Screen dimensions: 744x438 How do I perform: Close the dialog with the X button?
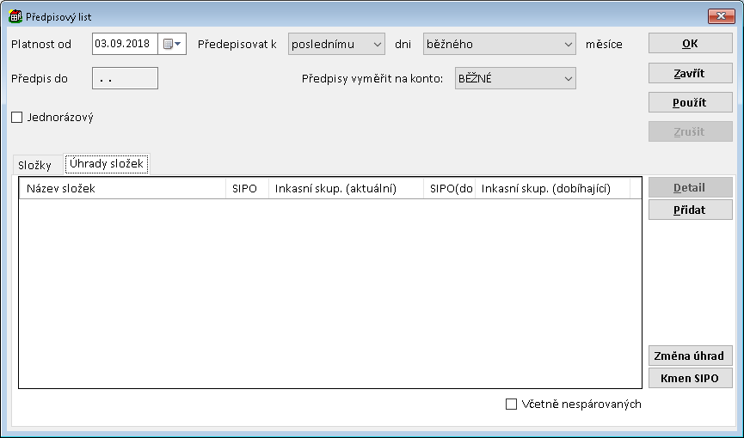tap(720, 16)
